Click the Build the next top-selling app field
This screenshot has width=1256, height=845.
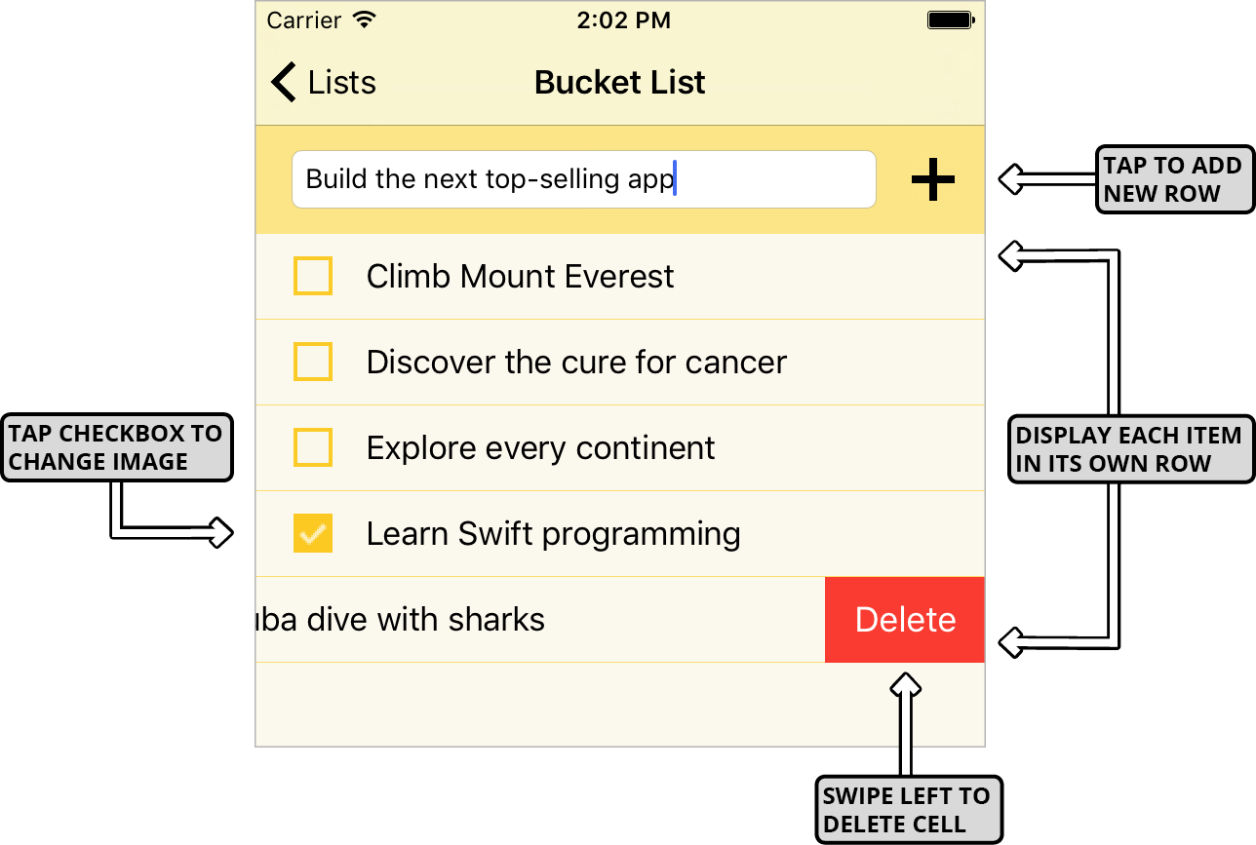coord(583,178)
